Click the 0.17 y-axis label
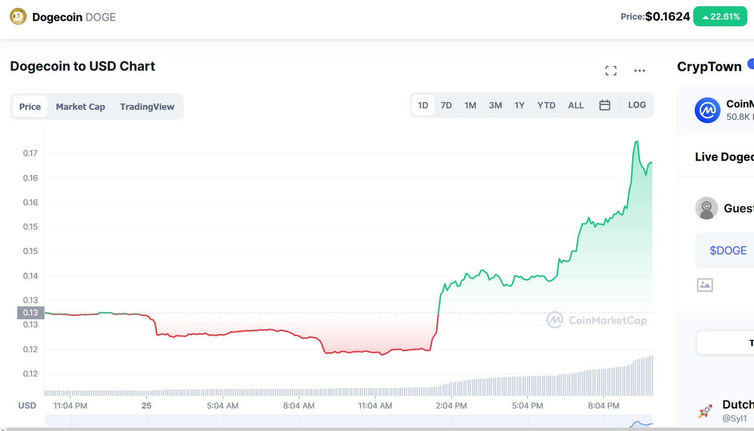 click(30, 153)
